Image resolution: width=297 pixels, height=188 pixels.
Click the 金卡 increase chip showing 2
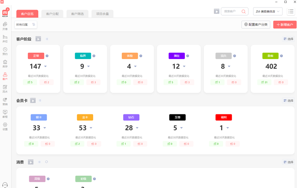[77, 144]
